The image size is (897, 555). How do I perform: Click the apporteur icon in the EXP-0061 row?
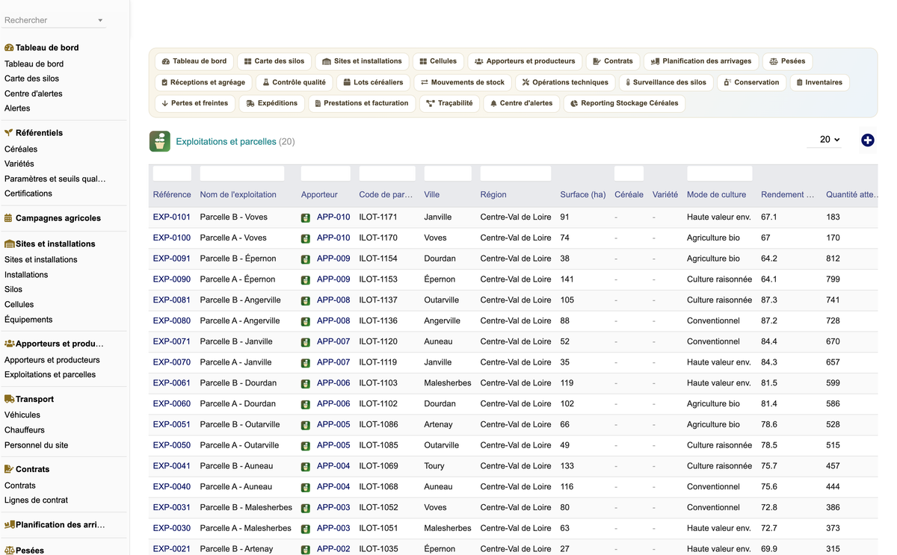click(x=306, y=384)
